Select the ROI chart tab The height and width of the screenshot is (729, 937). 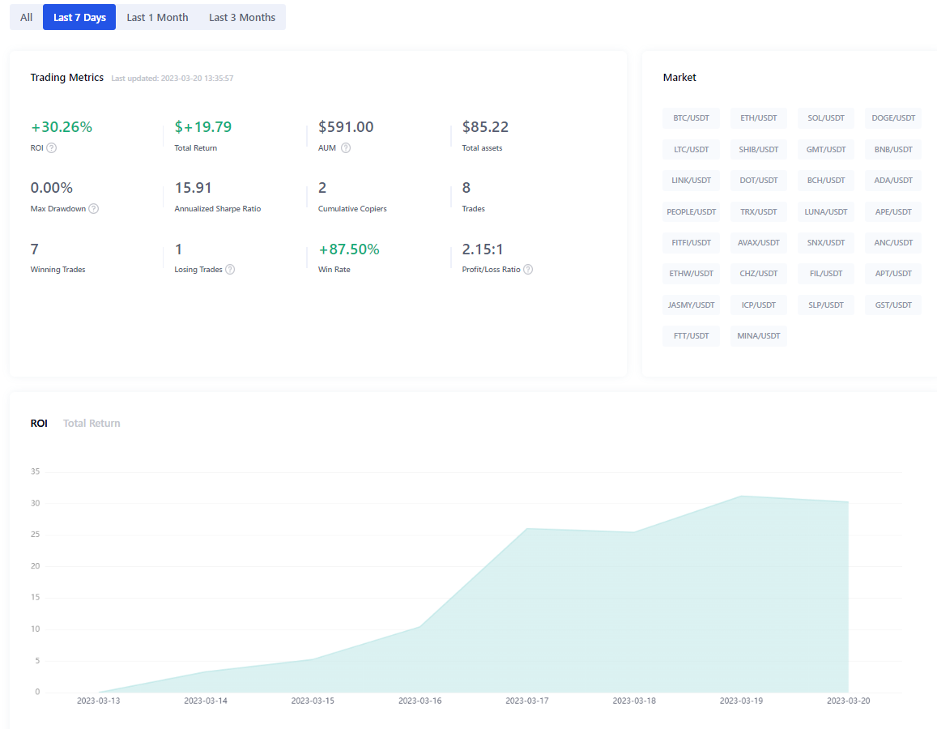point(39,424)
